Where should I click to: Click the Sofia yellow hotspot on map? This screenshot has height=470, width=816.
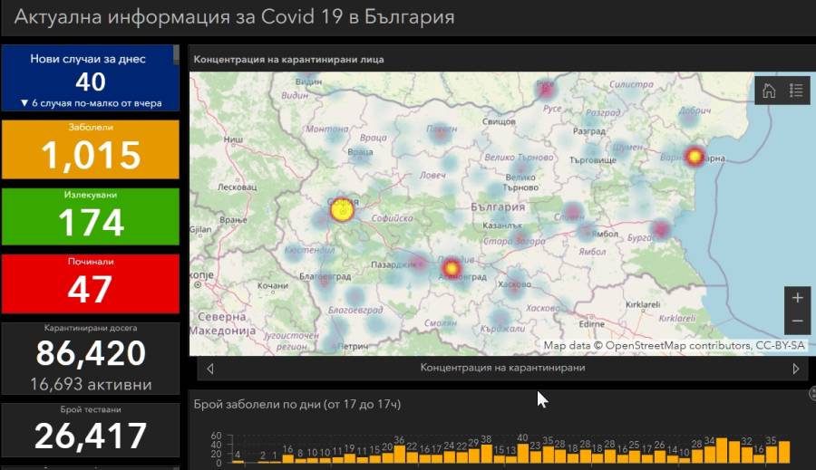(341, 211)
